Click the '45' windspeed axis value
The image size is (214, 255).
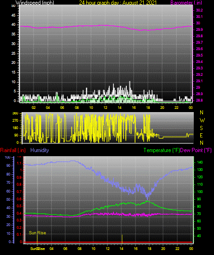pyautogui.click(x=13, y=16)
